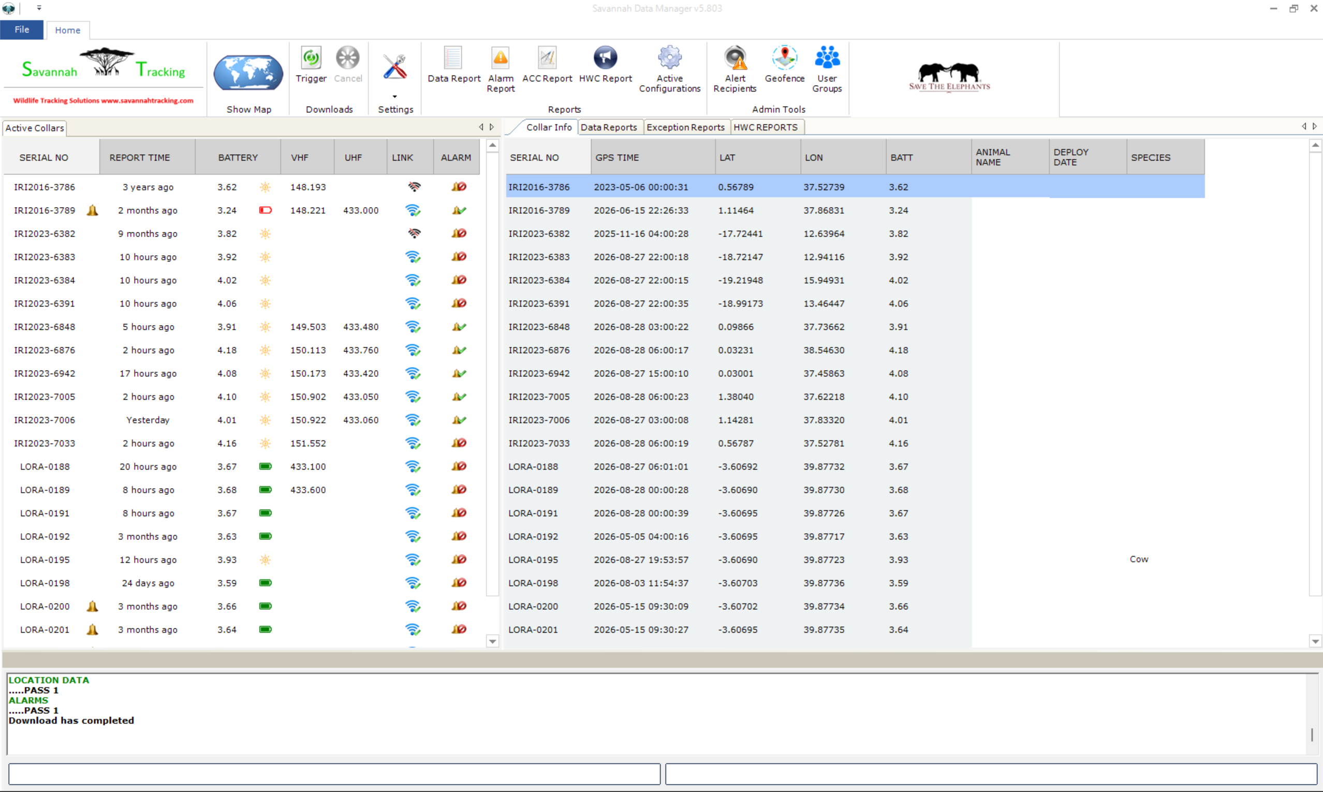This screenshot has height=792, width=1323.
Task: Sort by BATTERY column header
Action: (x=238, y=157)
